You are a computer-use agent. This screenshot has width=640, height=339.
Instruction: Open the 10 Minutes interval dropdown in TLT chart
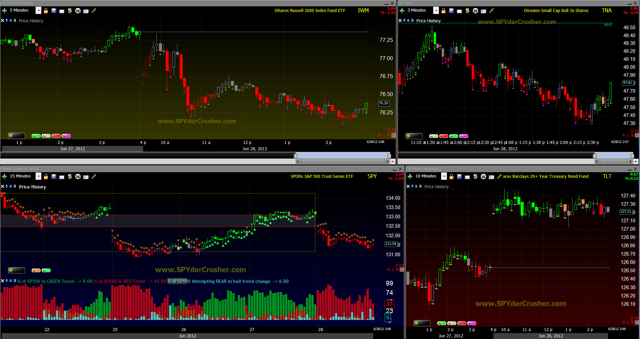point(444,176)
